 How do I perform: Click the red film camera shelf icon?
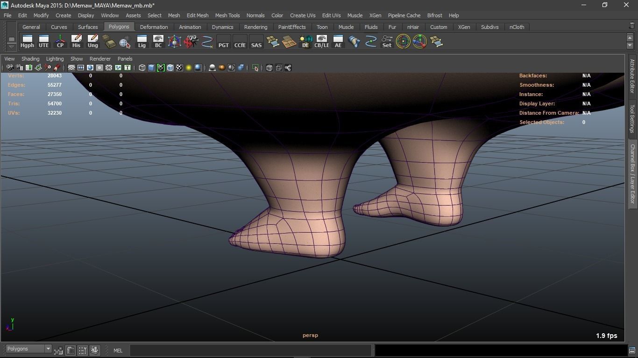point(191,41)
